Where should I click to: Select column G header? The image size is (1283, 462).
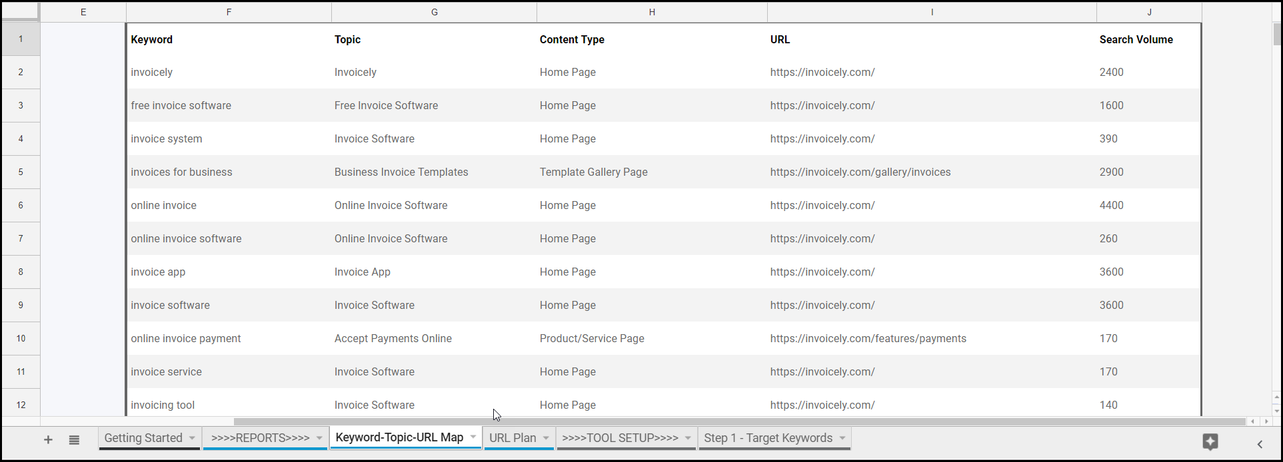[x=434, y=12]
